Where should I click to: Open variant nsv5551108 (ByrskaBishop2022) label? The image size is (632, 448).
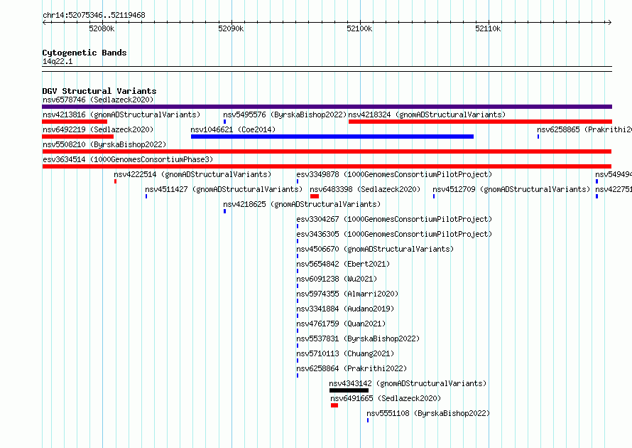[428, 413]
